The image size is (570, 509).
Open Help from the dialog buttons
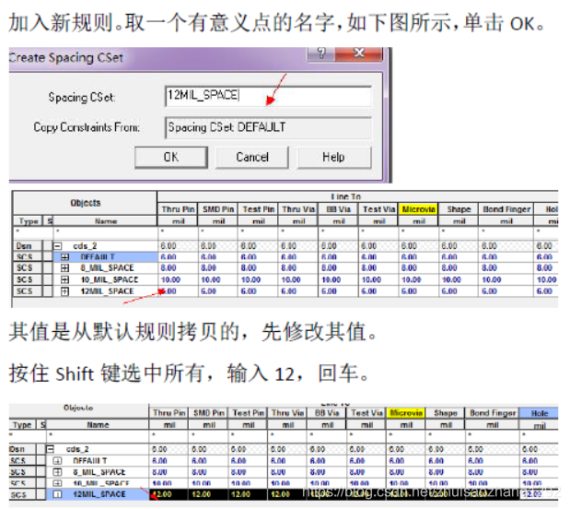click(x=333, y=157)
